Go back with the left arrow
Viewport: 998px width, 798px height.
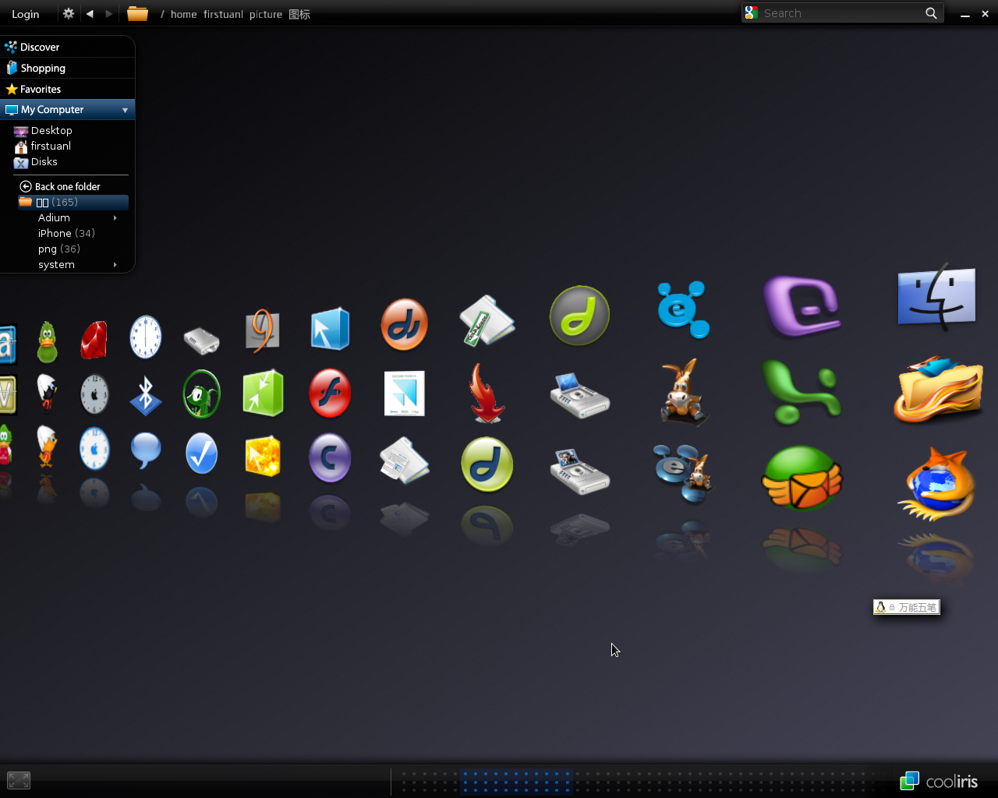pyautogui.click(x=90, y=13)
